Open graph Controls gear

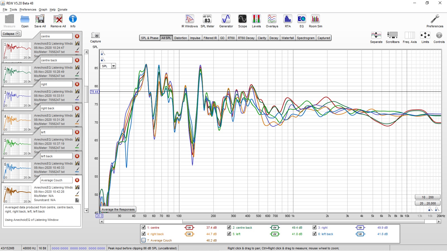tap(439, 37)
